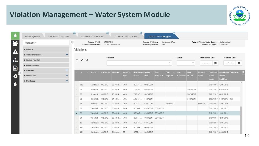Uncheck the checkbox for violation ID 63
This screenshot has width=259, height=146.
[76, 113]
